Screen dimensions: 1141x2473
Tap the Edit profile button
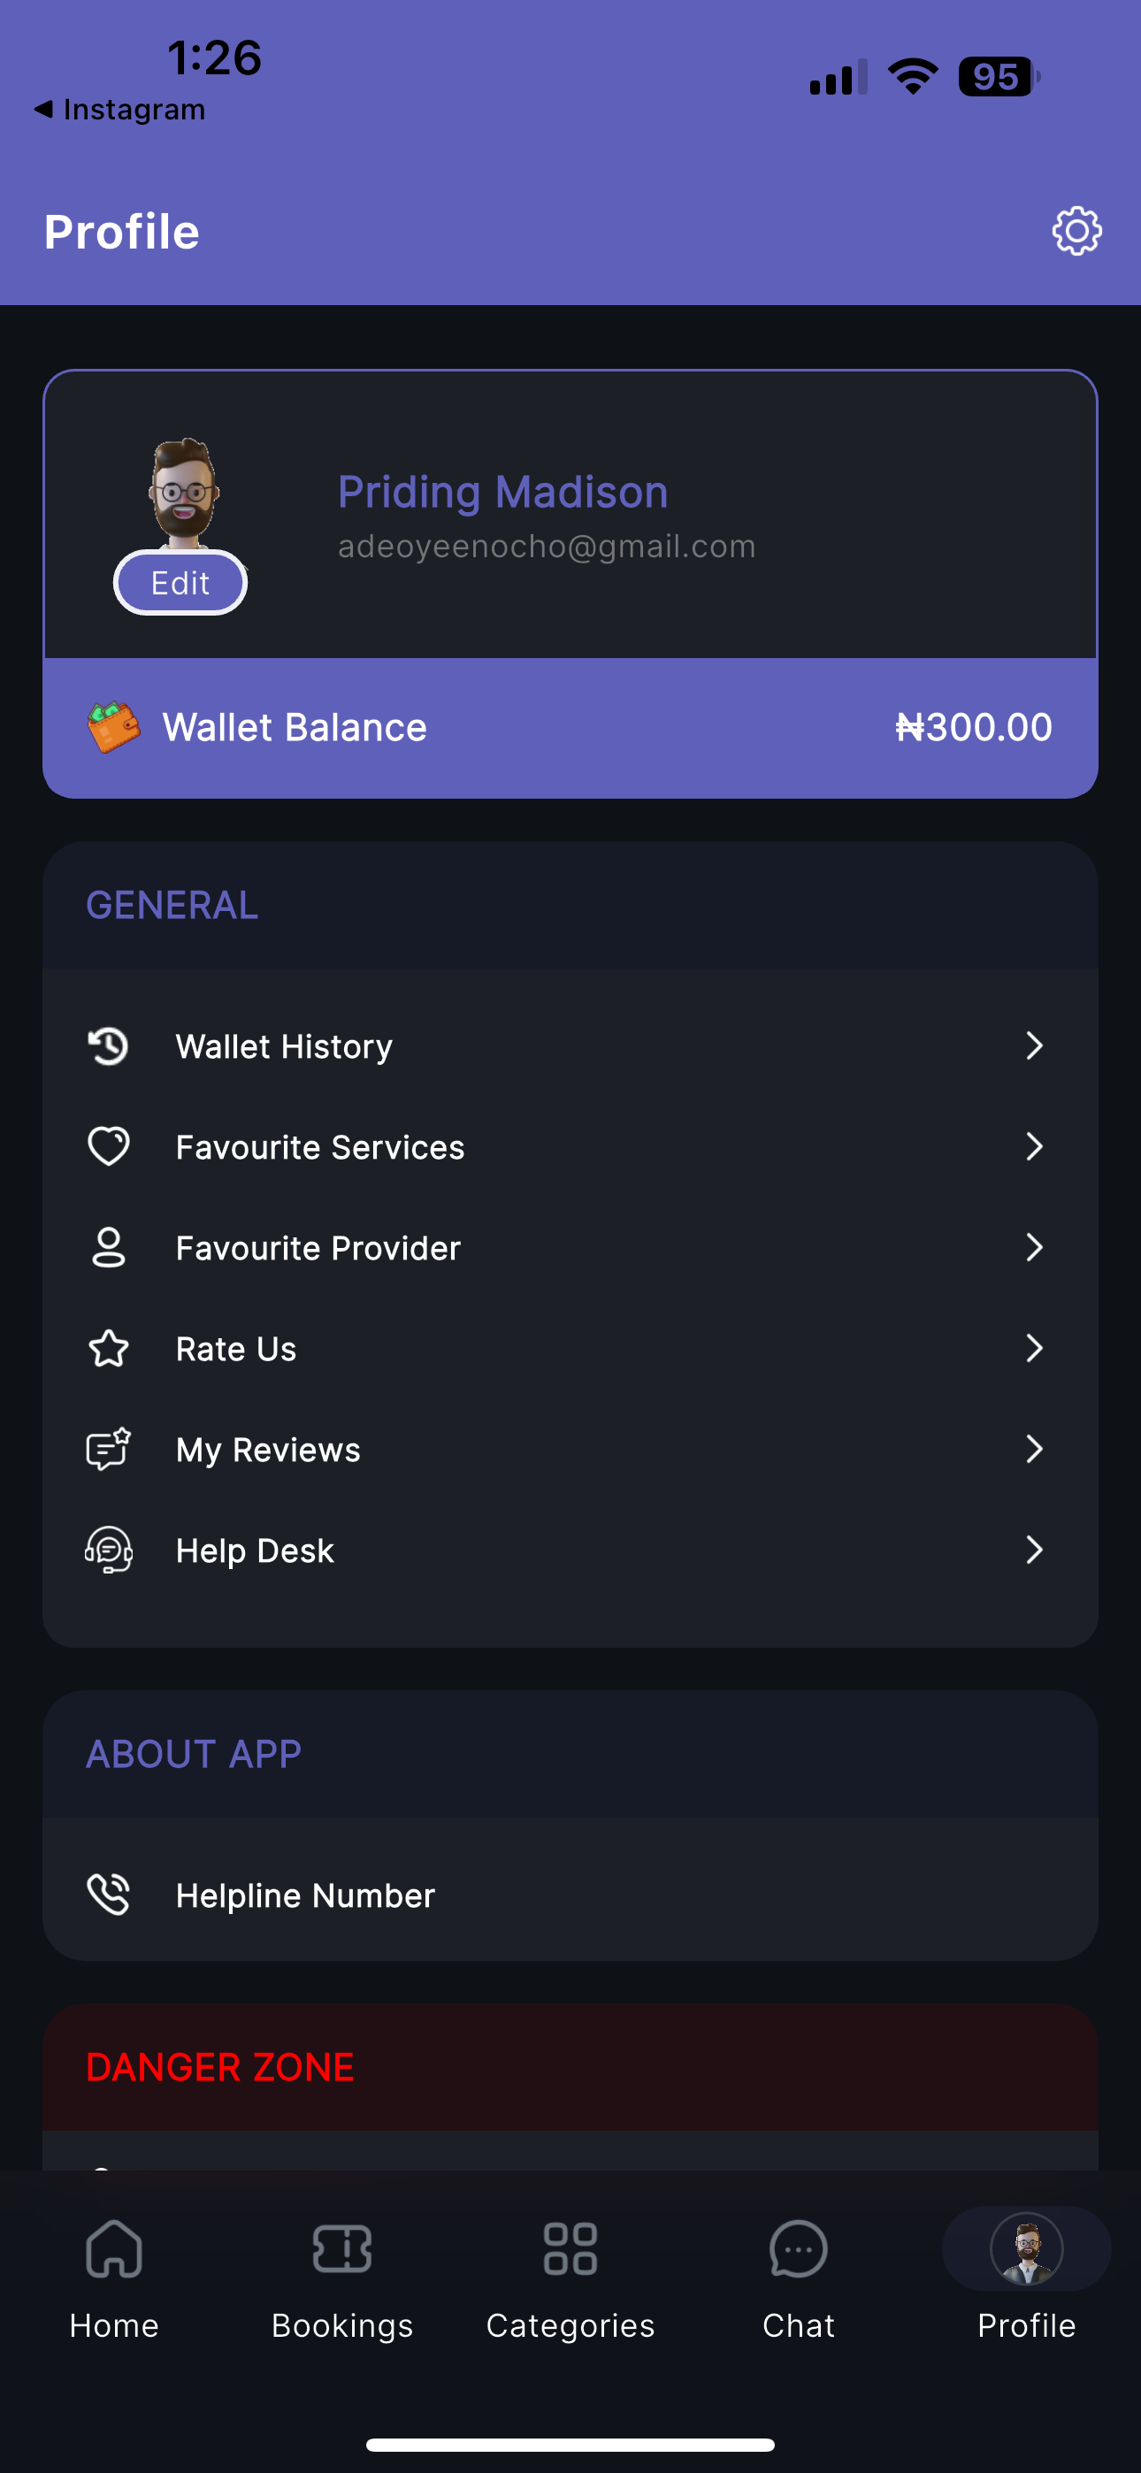click(180, 583)
